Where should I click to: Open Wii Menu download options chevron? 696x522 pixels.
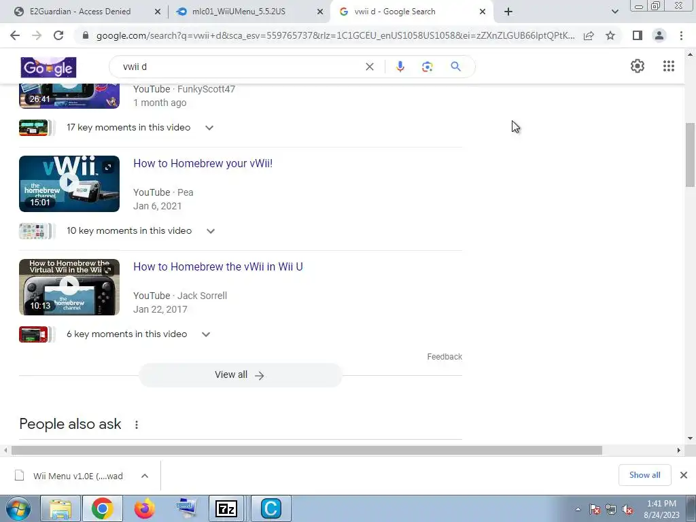145,476
